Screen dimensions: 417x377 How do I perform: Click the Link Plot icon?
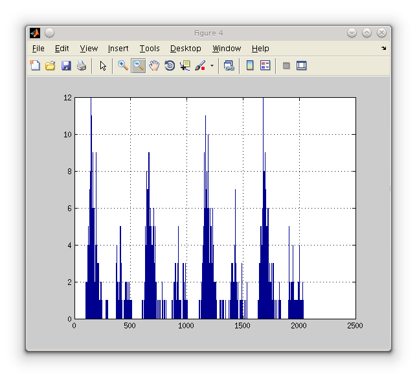point(229,65)
